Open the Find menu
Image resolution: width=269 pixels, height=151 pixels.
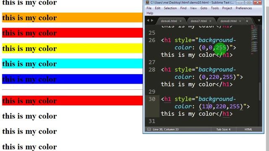click(183, 8)
